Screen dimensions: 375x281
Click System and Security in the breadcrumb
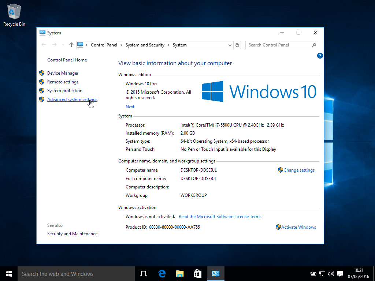tap(145, 45)
